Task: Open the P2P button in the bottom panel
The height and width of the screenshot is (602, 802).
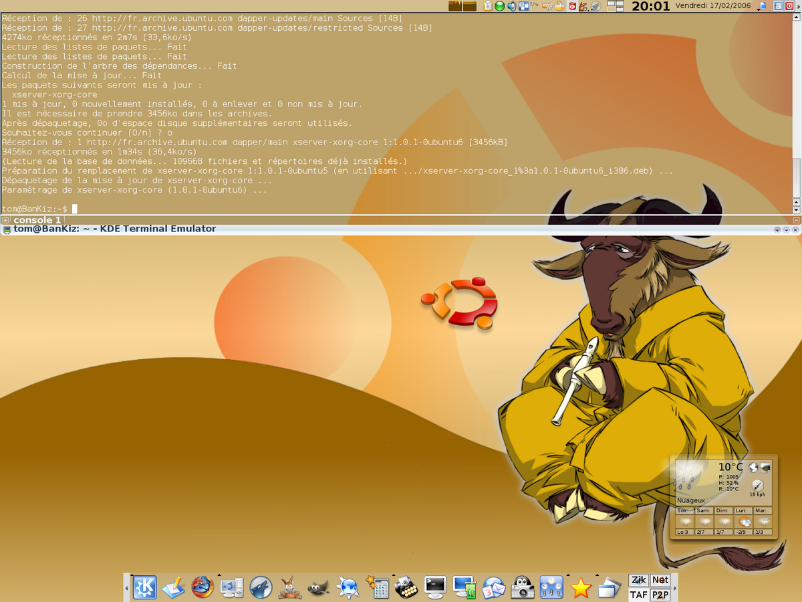Action: (660, 594)
